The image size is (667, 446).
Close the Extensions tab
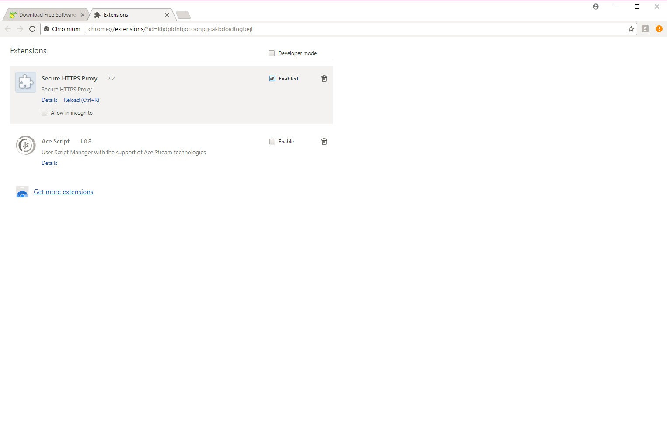pyautogui.click(x=167, y=15)
